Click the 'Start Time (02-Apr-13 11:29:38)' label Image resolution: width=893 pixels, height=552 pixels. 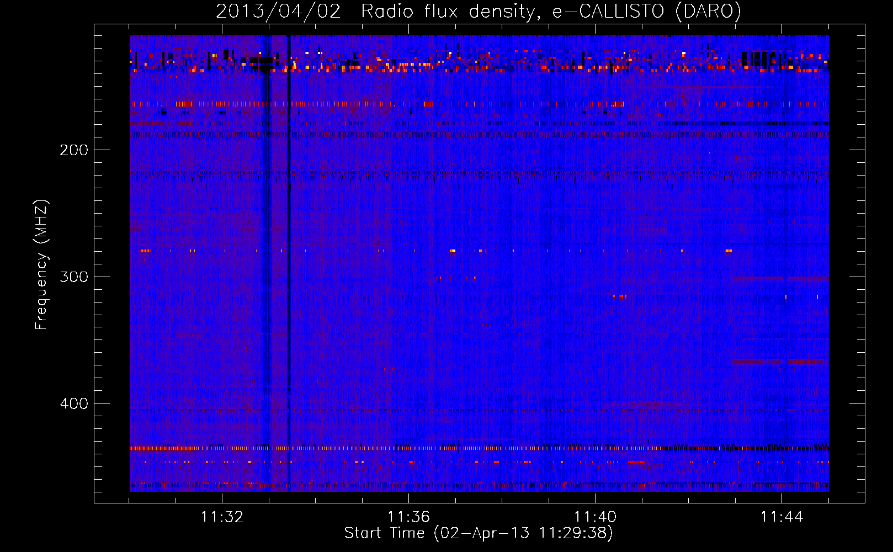479,533
